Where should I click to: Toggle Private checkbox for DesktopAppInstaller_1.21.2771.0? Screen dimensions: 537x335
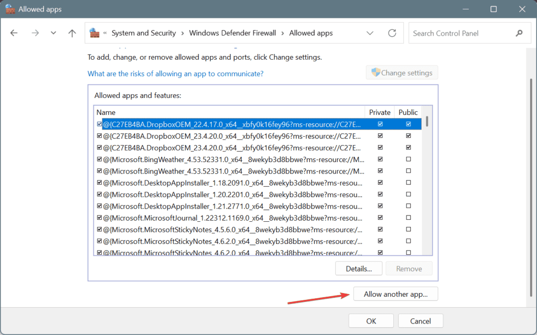click(x=380, y=206)
